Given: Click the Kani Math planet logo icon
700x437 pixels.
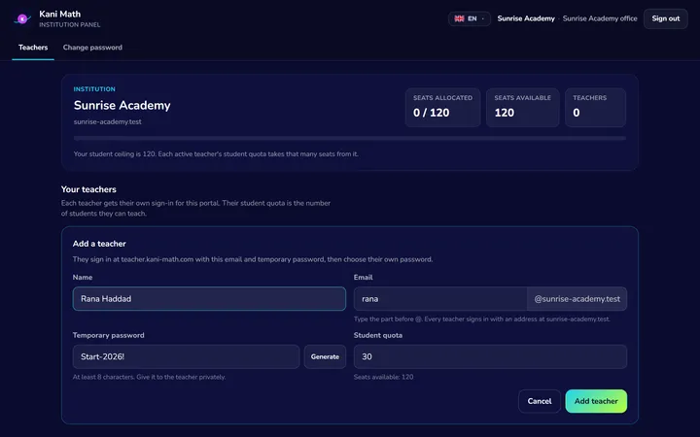Looking at the screenshot, I should click(21, 18).
